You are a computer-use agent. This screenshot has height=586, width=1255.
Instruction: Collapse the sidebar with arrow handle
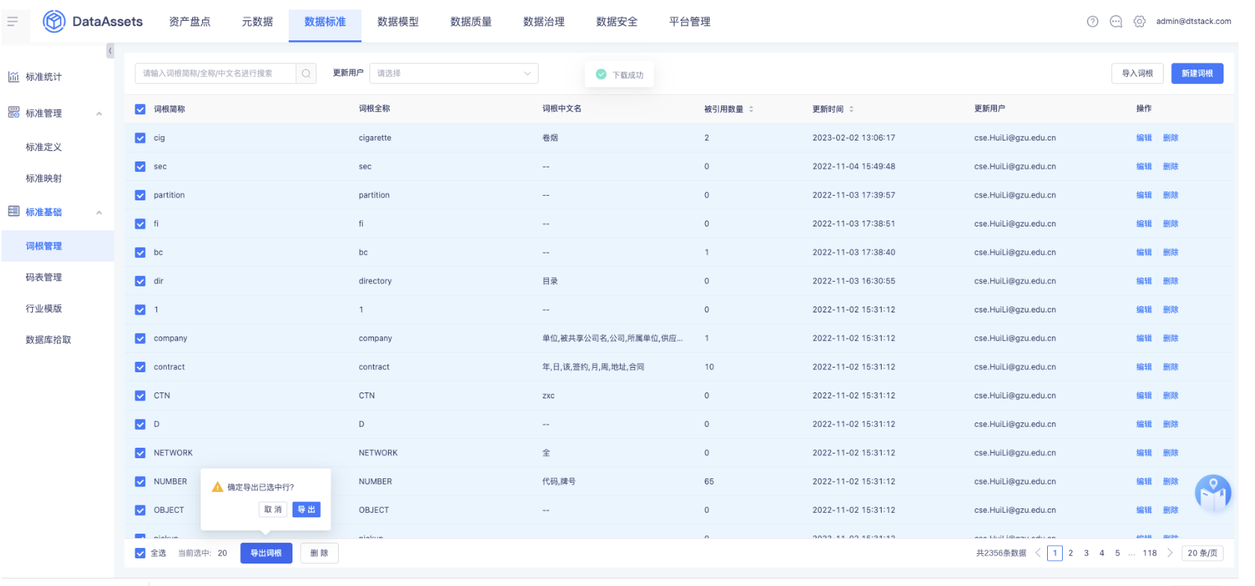(110, 51)
